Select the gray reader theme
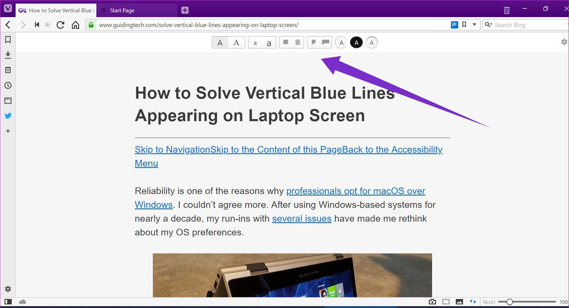569x308 pixels. [x=372, y=42]
